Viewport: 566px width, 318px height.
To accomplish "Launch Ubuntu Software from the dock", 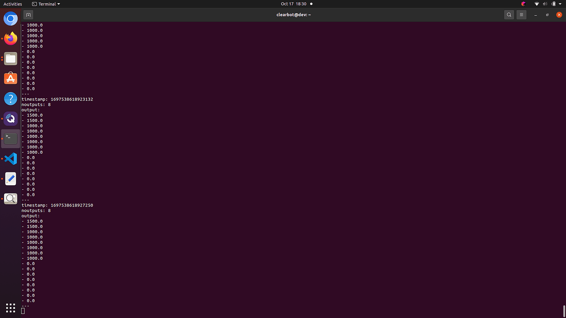I will 11,78.
